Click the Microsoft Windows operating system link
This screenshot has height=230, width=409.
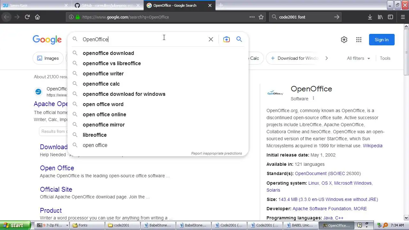coord(353,183)
